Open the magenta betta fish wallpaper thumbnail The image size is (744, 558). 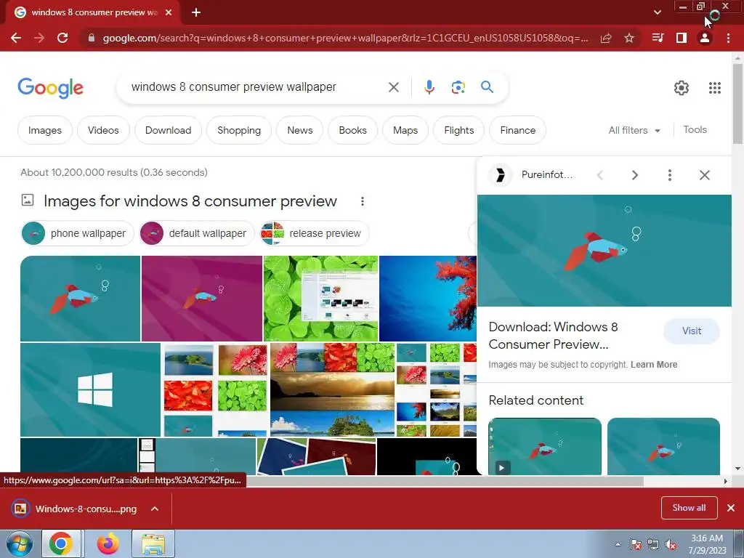click(202, 299)
